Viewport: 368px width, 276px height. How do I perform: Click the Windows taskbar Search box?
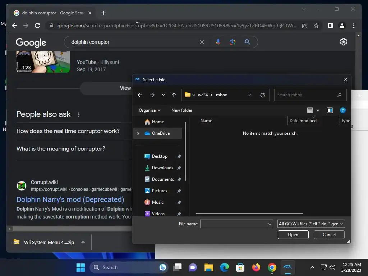click(129, 267)
